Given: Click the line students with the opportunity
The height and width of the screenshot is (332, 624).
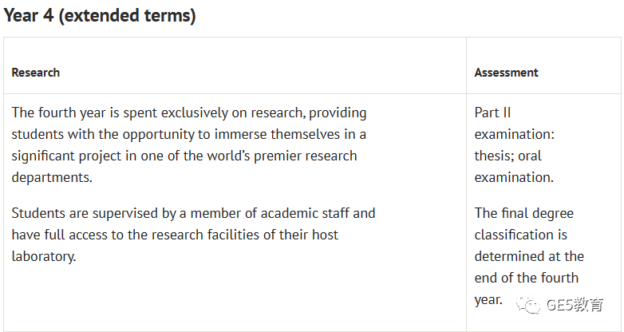Looking at the screenshot, I should (x=188, y=134).
